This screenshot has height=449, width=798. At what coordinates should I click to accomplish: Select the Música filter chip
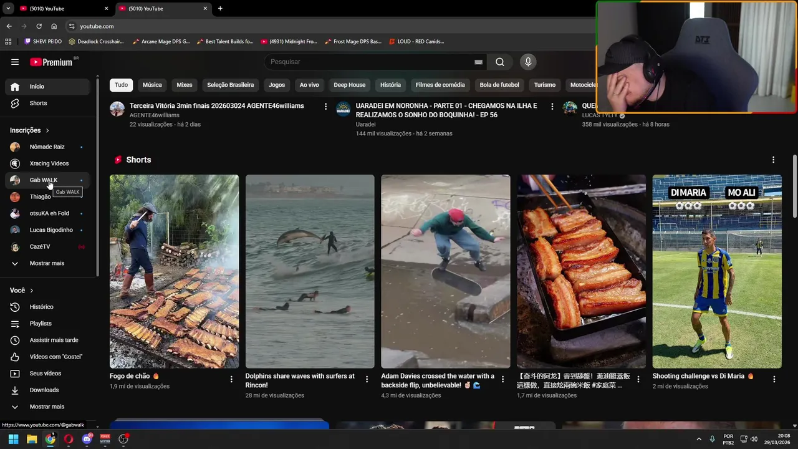click(152, 85)
